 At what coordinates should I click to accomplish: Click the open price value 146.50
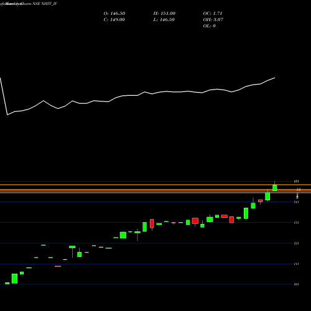click(x=118, y=14)
